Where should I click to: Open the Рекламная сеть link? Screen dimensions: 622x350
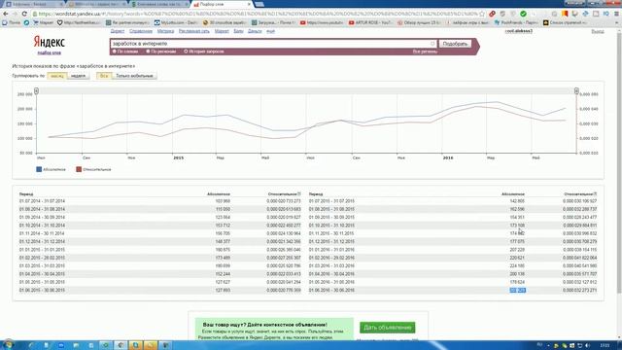coord(194,31)
